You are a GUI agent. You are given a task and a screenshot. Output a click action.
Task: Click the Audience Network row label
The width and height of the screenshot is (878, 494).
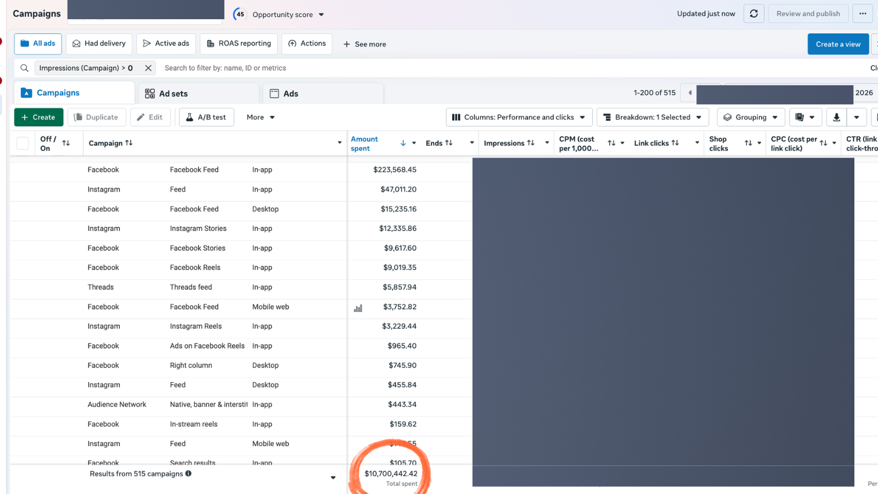coord(117,405)
